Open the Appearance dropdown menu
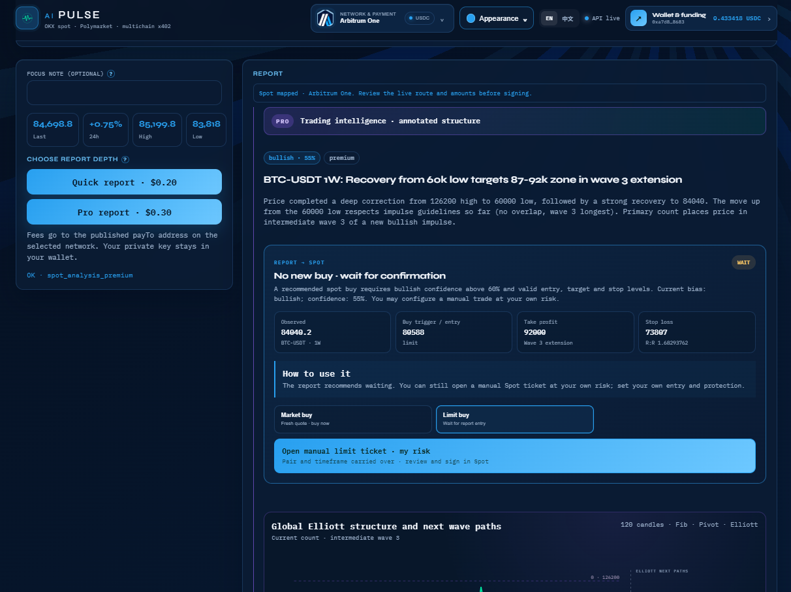The image size is (791, 592). tap(497, 18)
